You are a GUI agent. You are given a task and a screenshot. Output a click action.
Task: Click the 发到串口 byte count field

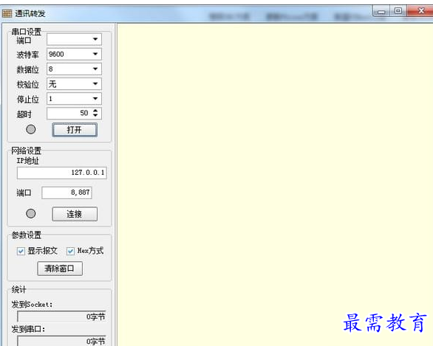point(61,341)
